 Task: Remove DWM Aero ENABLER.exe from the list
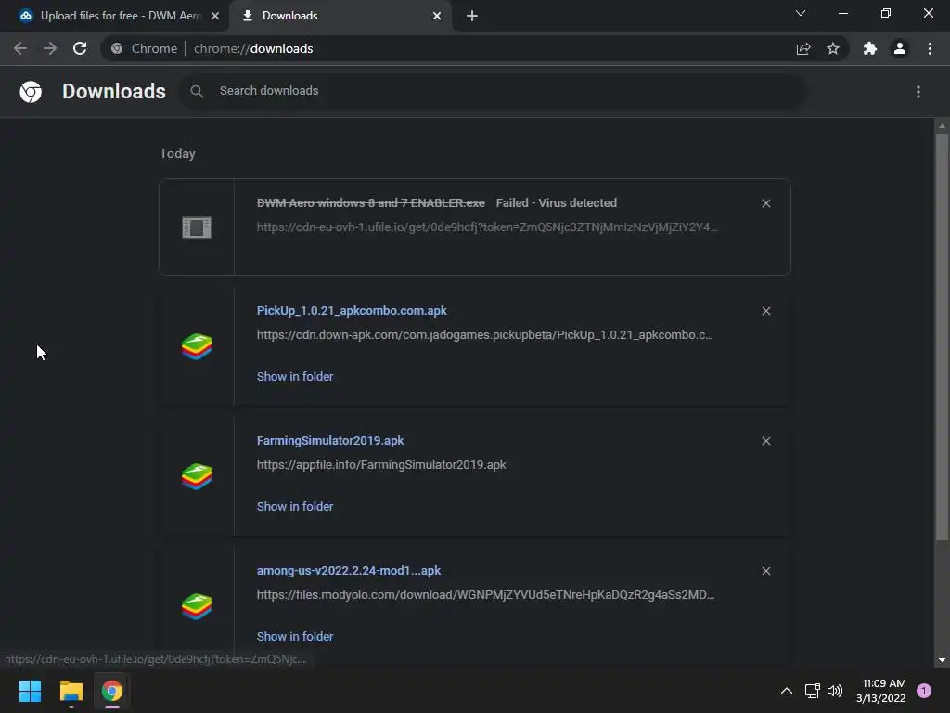[x=766, y=203]
